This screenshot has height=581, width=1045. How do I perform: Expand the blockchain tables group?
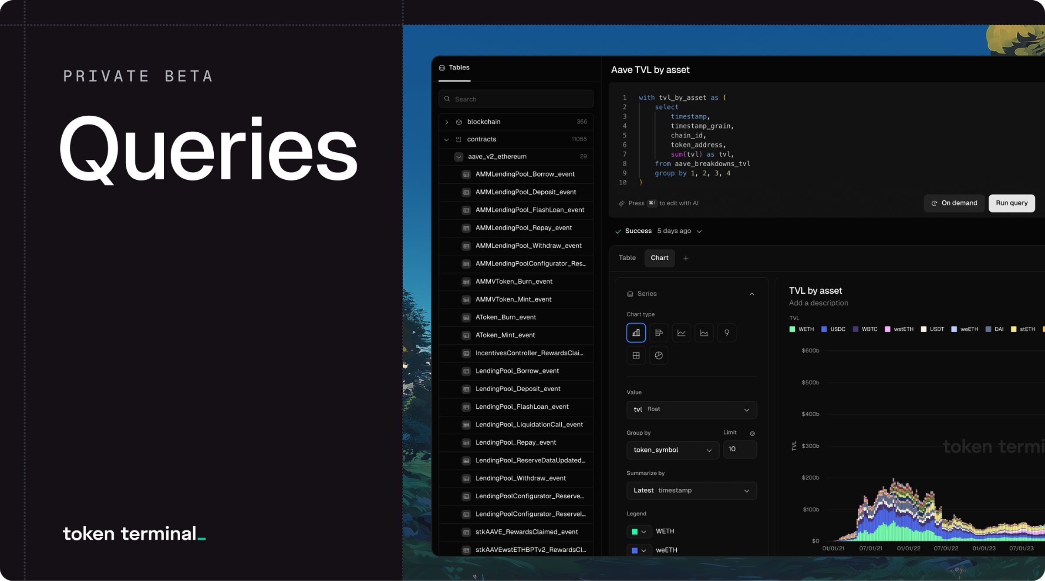[447, 122]
